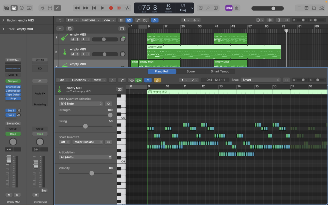Screen dimensions: 328x205
Task: Mute track 2 with its M button
Action: tap(73, 39)
